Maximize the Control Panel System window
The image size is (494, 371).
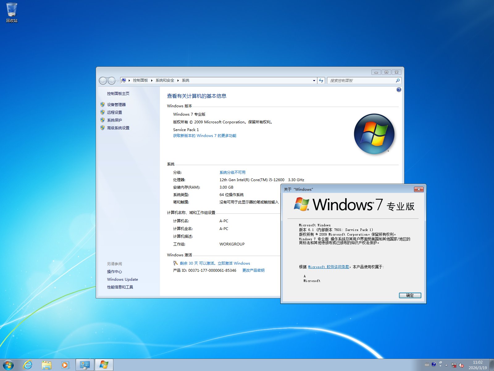[386, 72]
